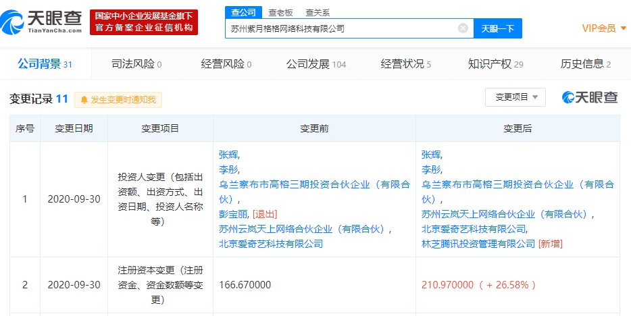Click the 注册资本变更 change item cell
This screenshot has width=631, height=316.
point(160,285)
